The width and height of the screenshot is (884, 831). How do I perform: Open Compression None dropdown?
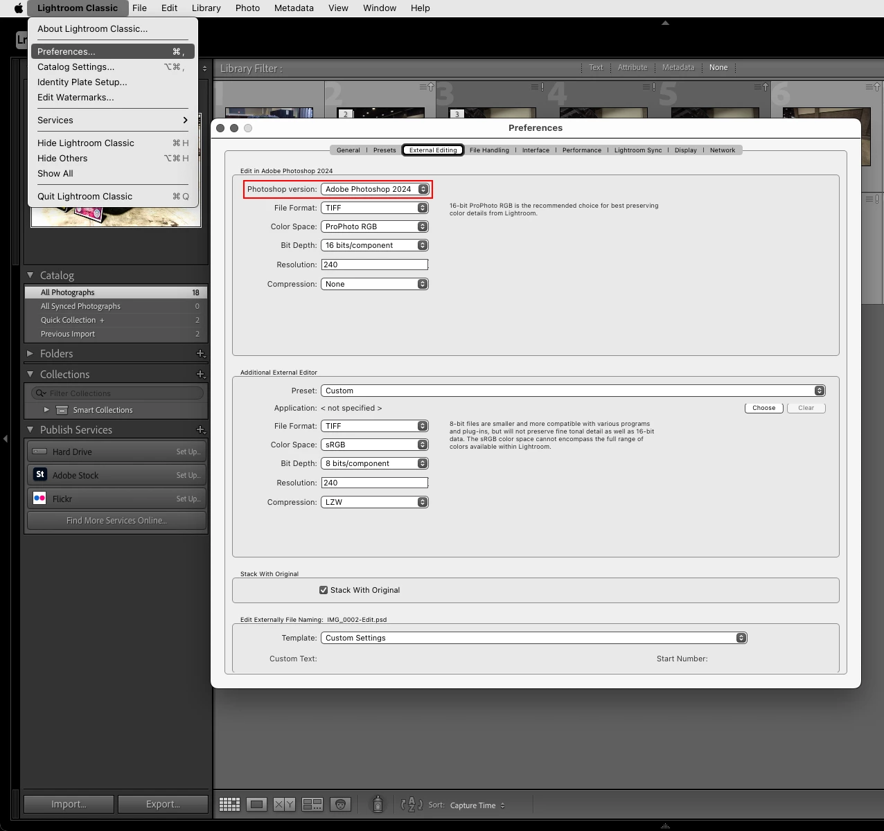(375, 284)
